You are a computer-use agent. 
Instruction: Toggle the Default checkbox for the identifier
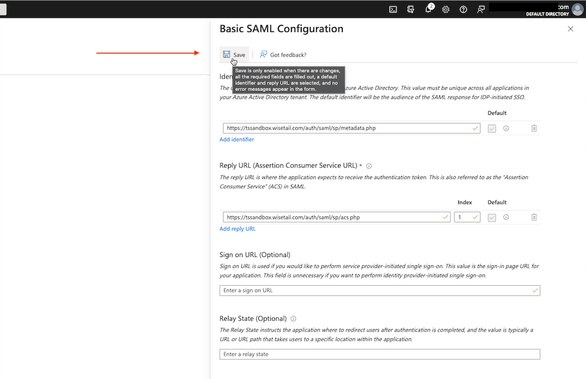(x=492, y=128)
